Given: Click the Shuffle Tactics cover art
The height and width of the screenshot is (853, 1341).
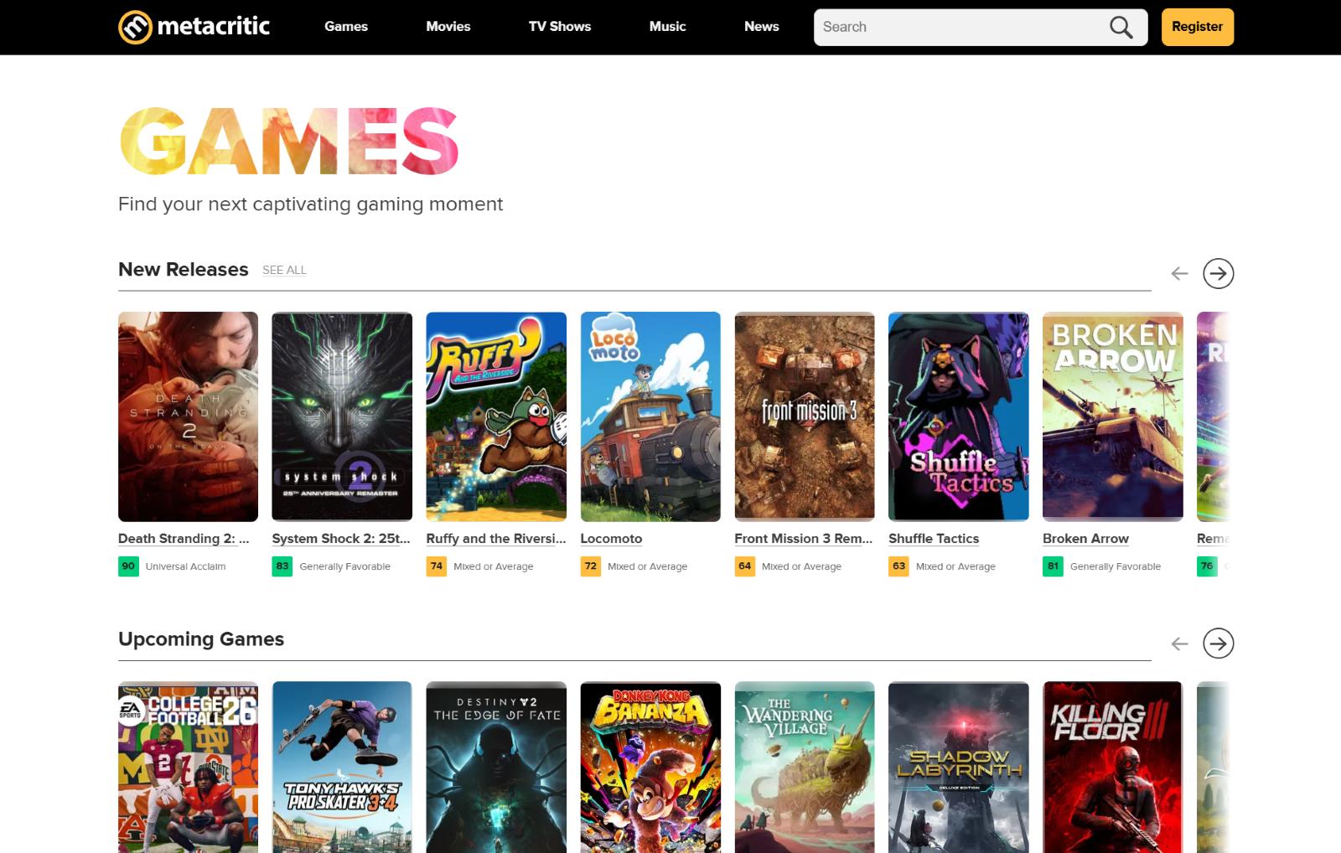Looking at the screenshot, I should coord(959,416).
